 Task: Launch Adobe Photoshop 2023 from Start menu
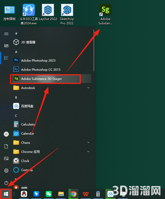pyautogui.click(x=38, y=60)
